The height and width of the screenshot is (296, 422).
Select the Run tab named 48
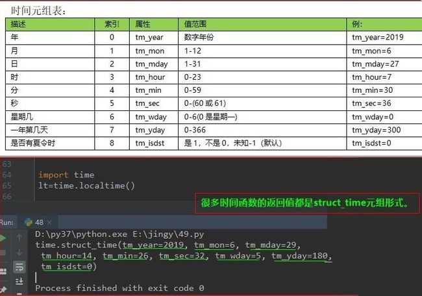(38, 222)
